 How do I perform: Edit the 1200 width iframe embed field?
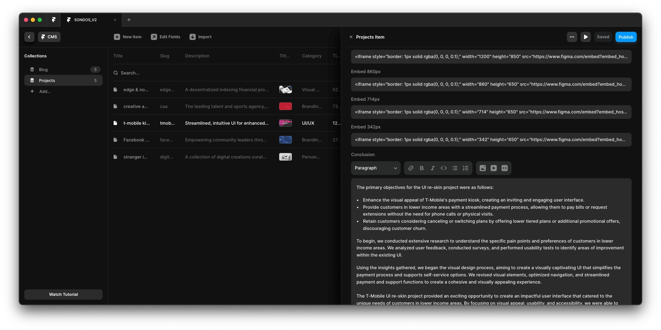click(491, 57)
